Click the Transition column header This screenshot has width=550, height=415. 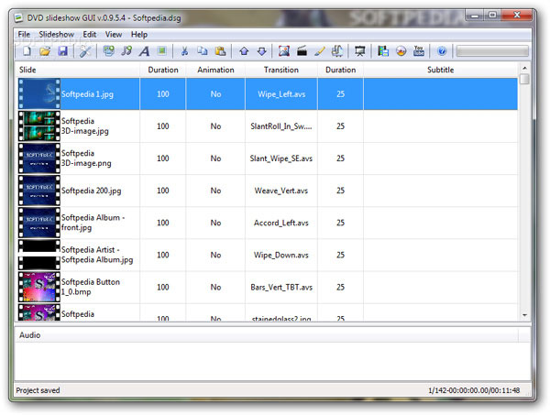coord(281,70)
